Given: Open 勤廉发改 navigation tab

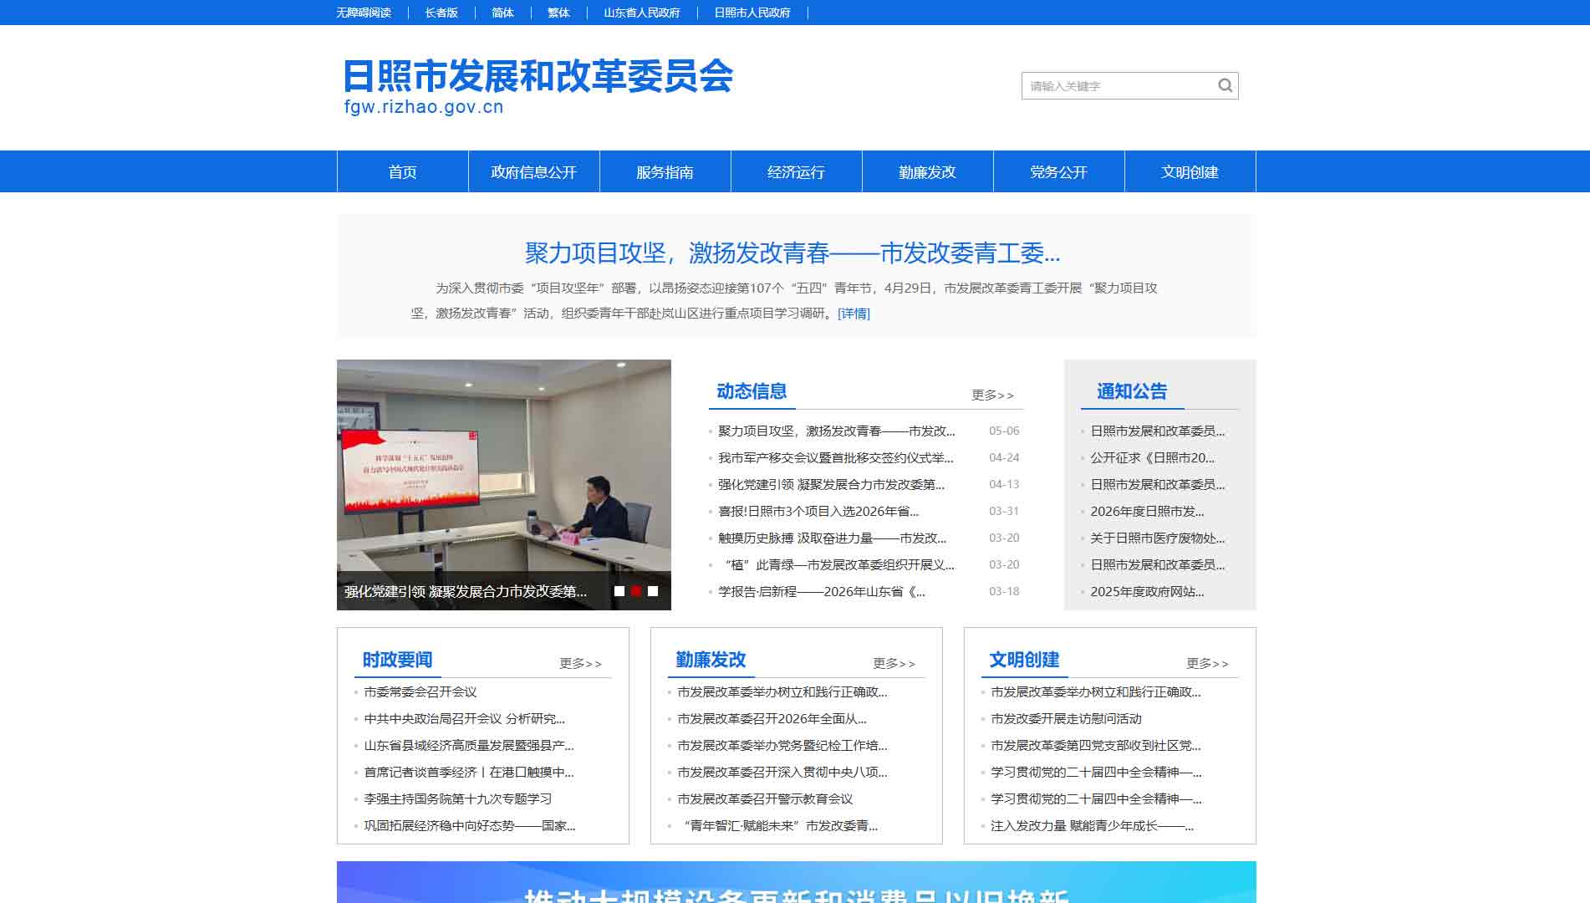Looking at the screenshot, I should [x=928, y=171].
